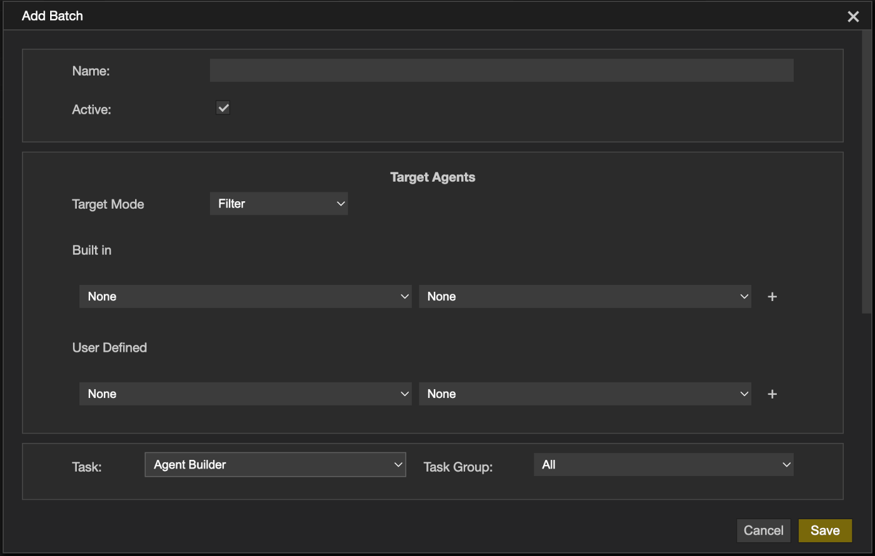Image resolution: width=875 pixels, height=556 pixels.
Task: Click the Task Group label
Action: point(458,467)
